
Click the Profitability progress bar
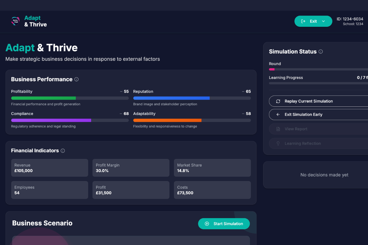70,98
